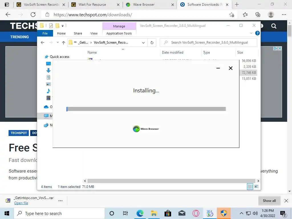Viewport: 292px width, 219px height.
Task: Click the Edge address bar URL
Action: 93,15
